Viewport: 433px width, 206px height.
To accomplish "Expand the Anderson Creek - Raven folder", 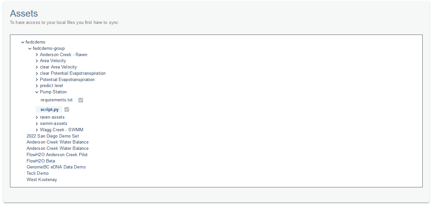I will pyautogui.click(x=37, y=55).
